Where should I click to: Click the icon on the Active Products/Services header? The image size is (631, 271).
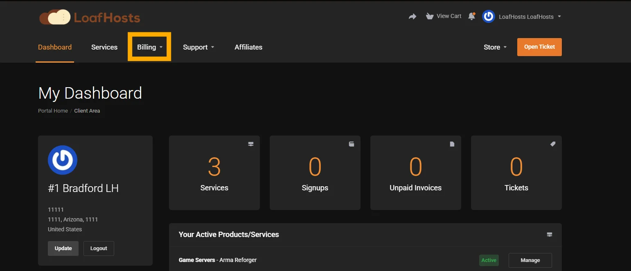pos(549,234)
